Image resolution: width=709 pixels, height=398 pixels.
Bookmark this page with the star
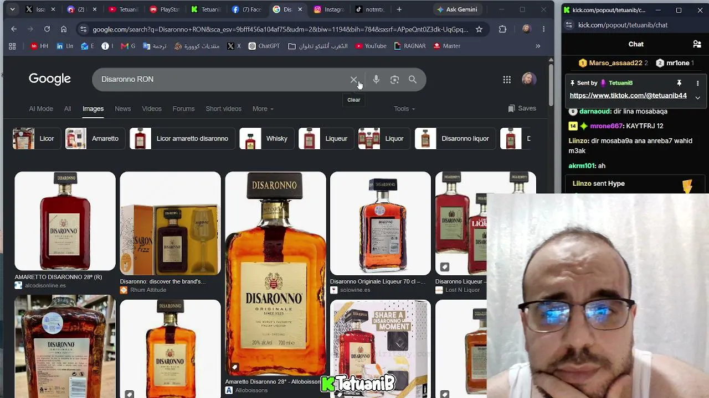click(479, 29)
